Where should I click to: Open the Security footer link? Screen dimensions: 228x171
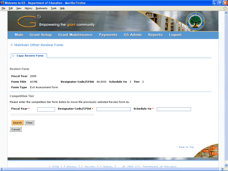pyautogui.click(x=89, y=167)
